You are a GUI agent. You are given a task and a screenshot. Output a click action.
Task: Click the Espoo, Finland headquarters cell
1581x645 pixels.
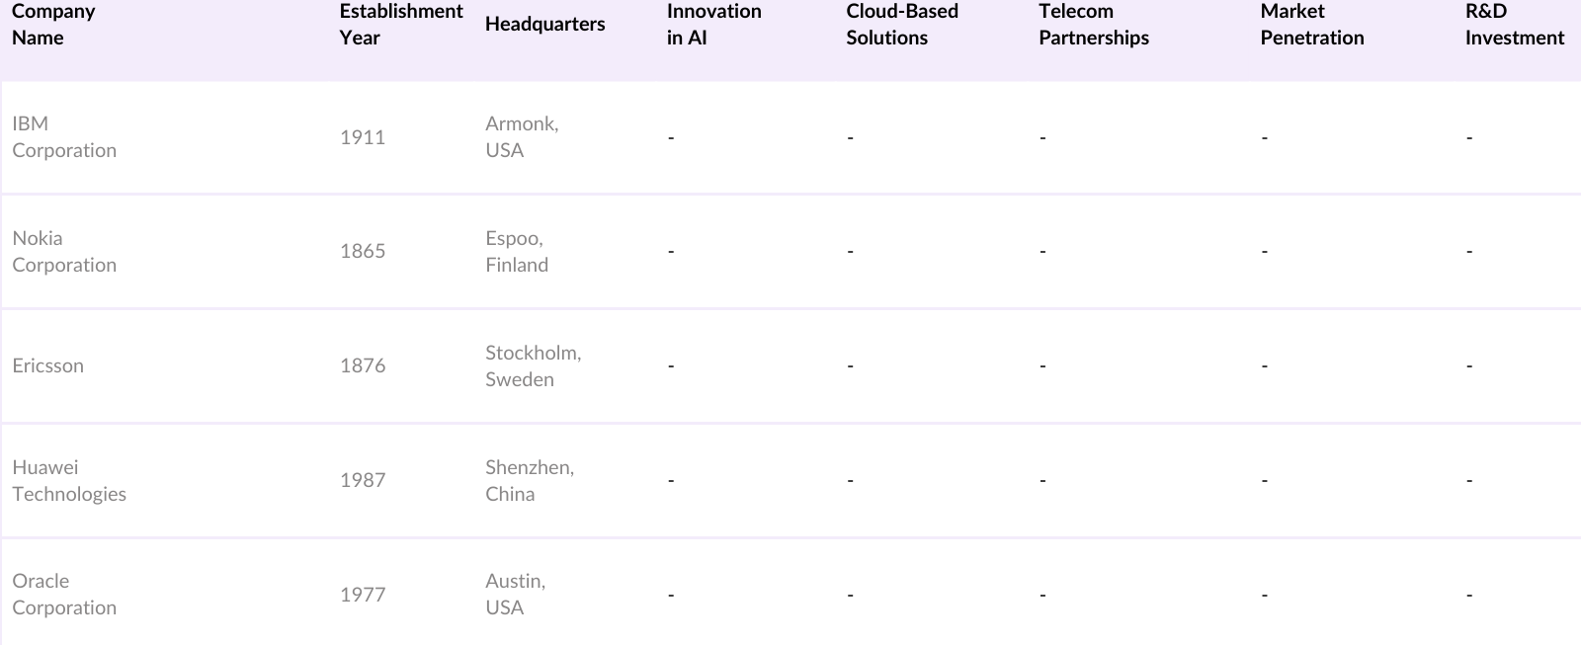pos(516,252)
